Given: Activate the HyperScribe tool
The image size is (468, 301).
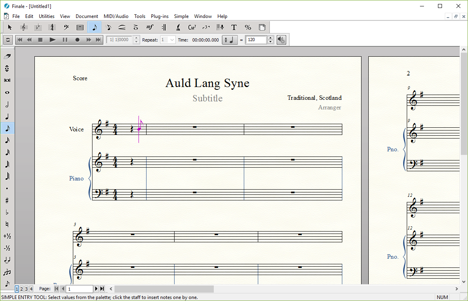Looking at the screenshot, I should pyautogui.click(x=220, y=28).
